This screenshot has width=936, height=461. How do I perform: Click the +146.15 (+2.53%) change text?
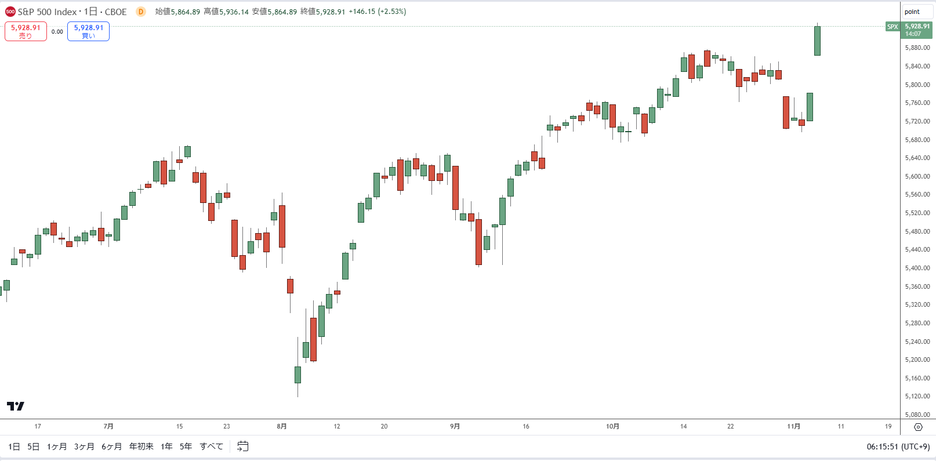click(377, 12)
